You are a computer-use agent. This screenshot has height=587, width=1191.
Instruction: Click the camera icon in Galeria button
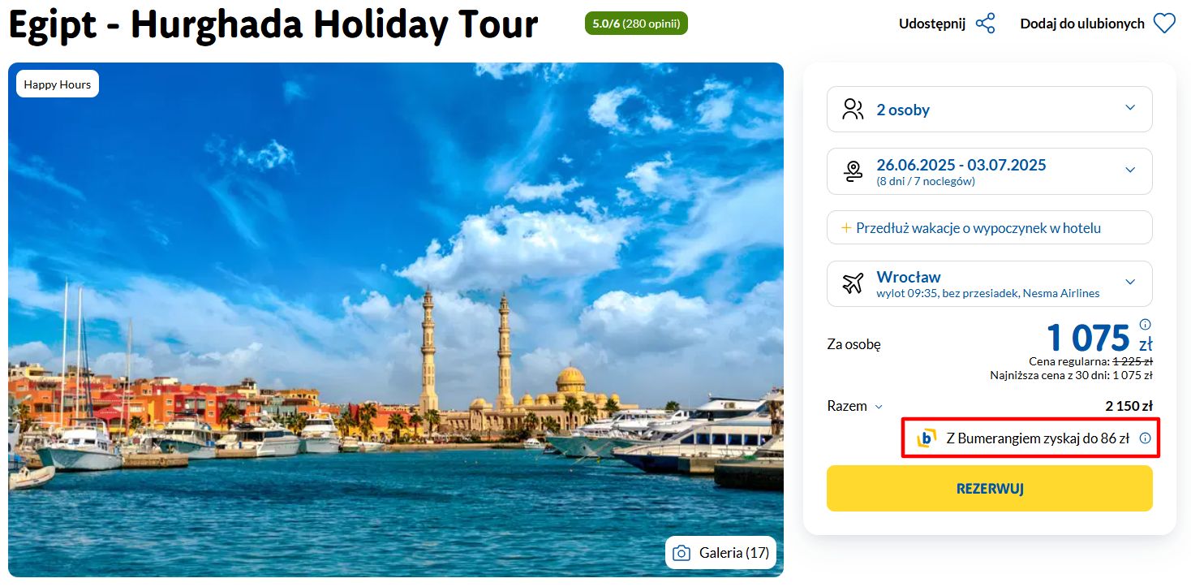[x=682, y=553]
